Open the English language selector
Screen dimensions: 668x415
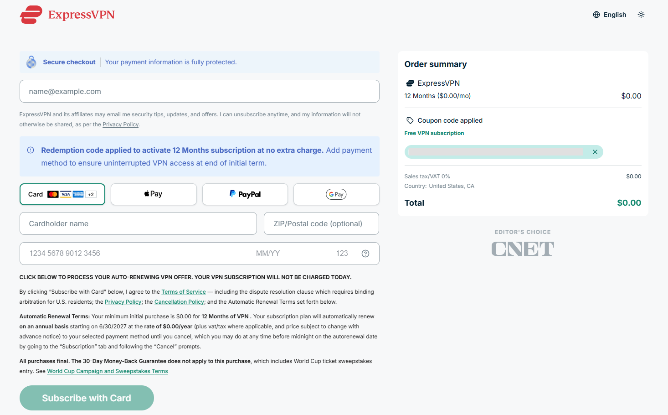pos(609,15)
